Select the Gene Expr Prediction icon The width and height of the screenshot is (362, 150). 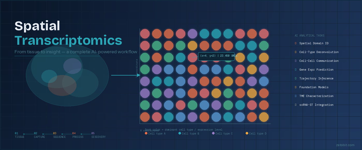point(295,70)
